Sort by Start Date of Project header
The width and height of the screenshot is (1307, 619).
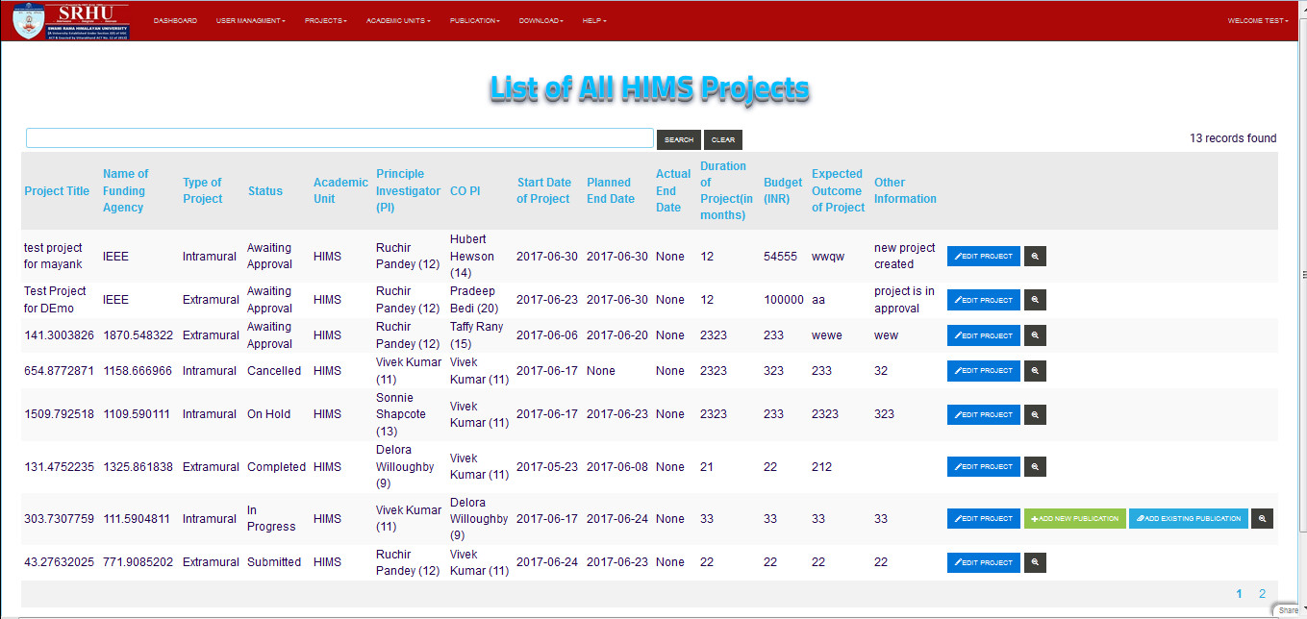coord(544,190)
